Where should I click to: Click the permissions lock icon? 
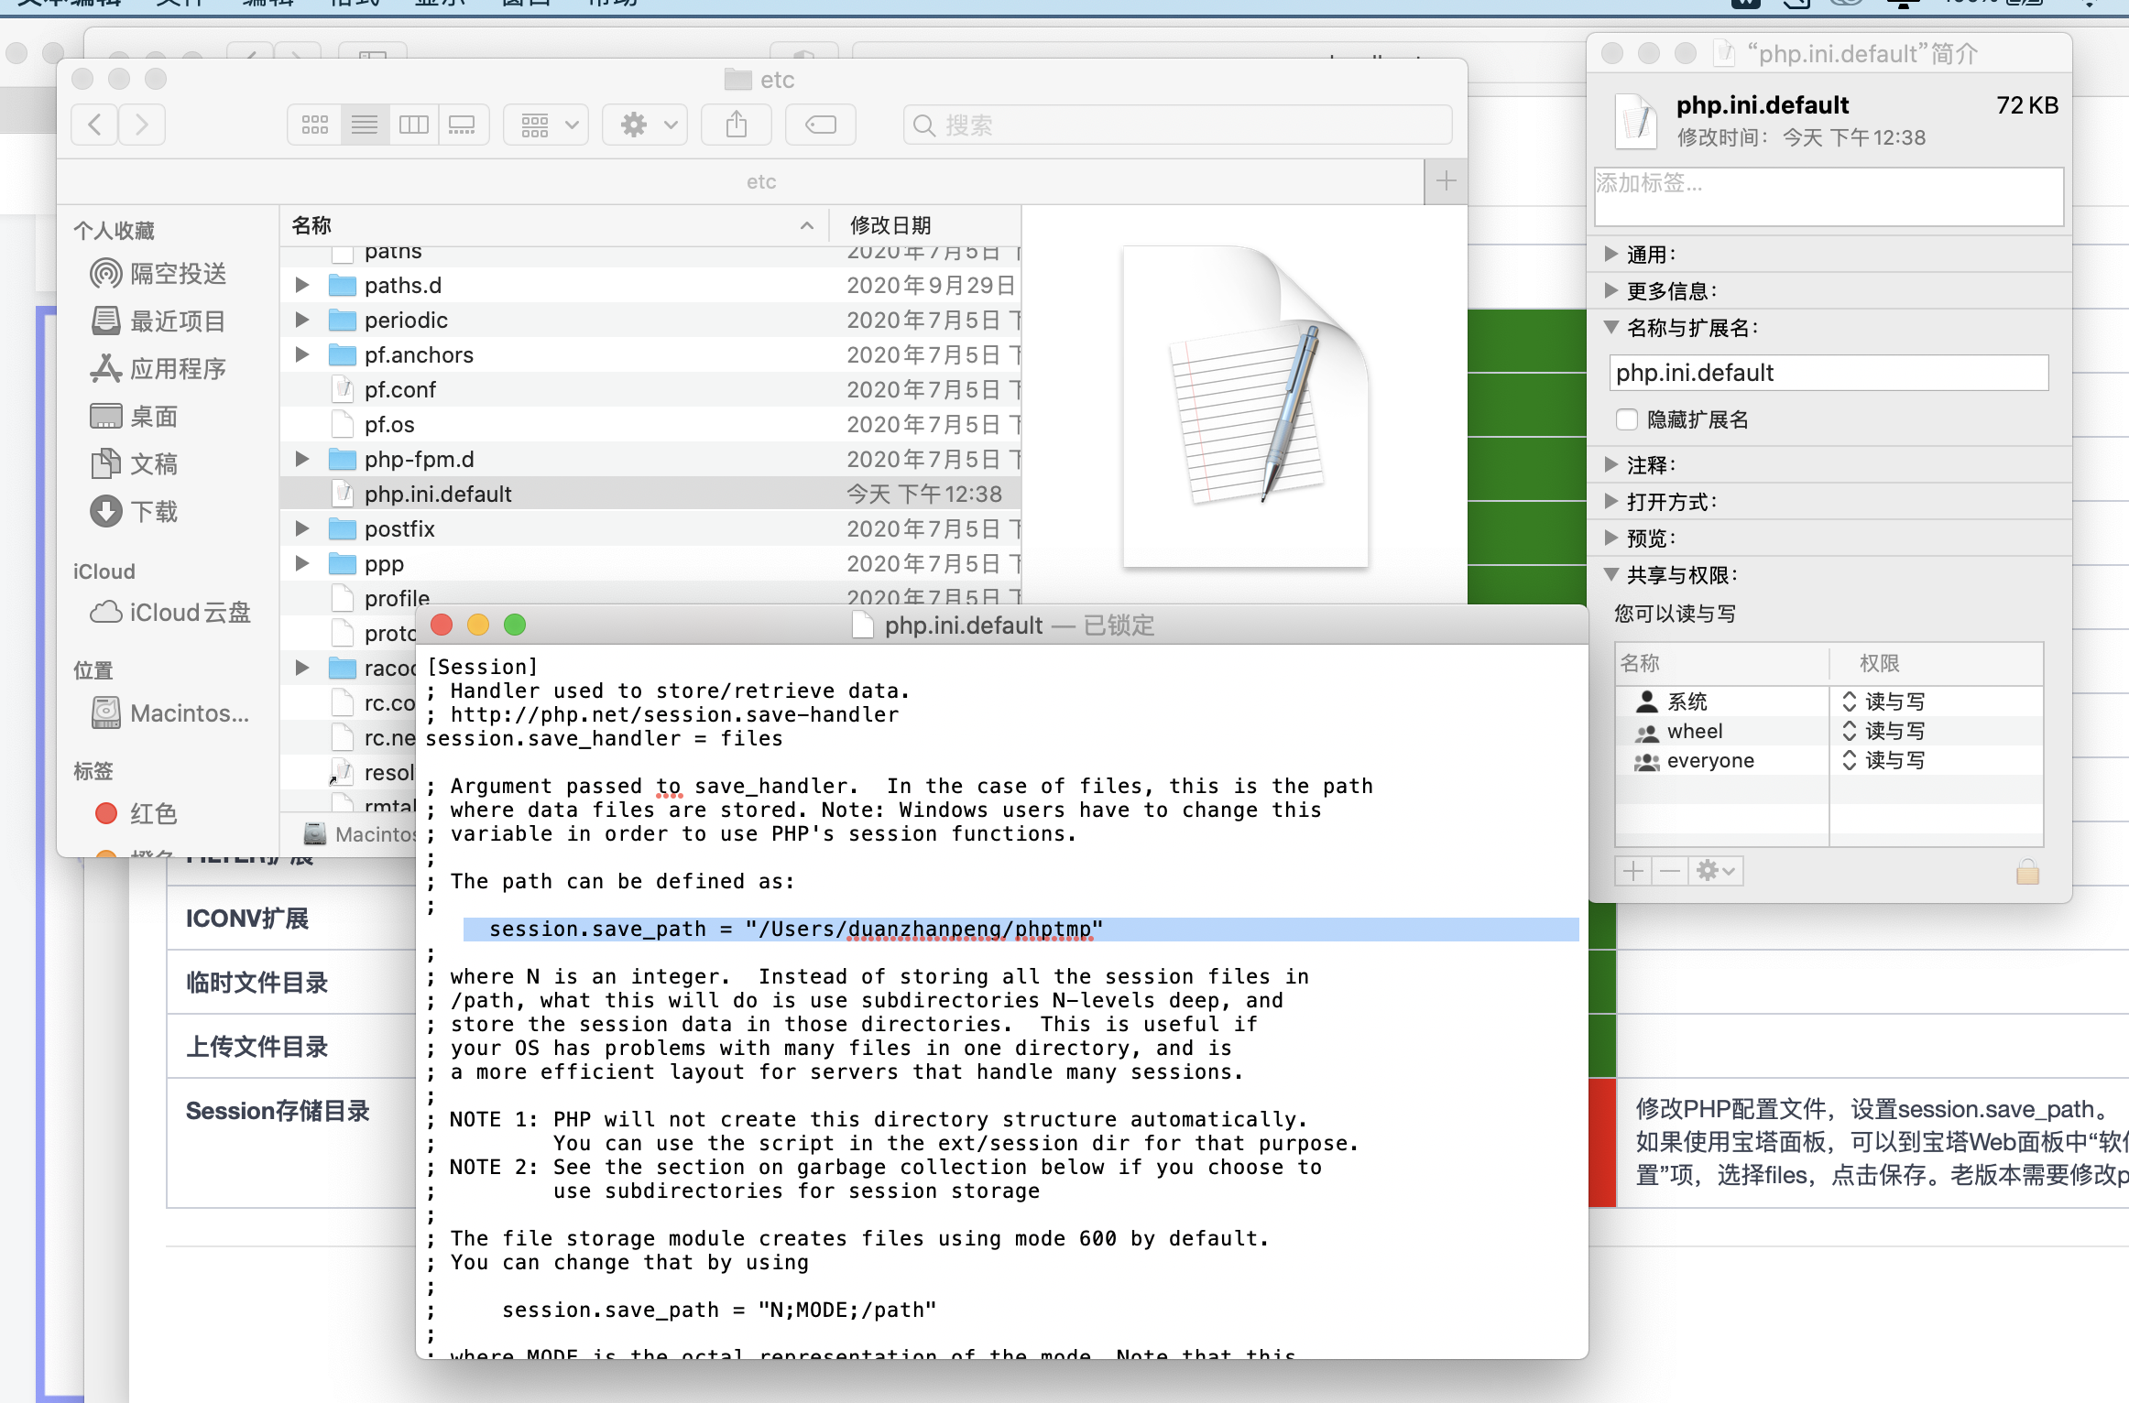click(x=2027, y=871)
